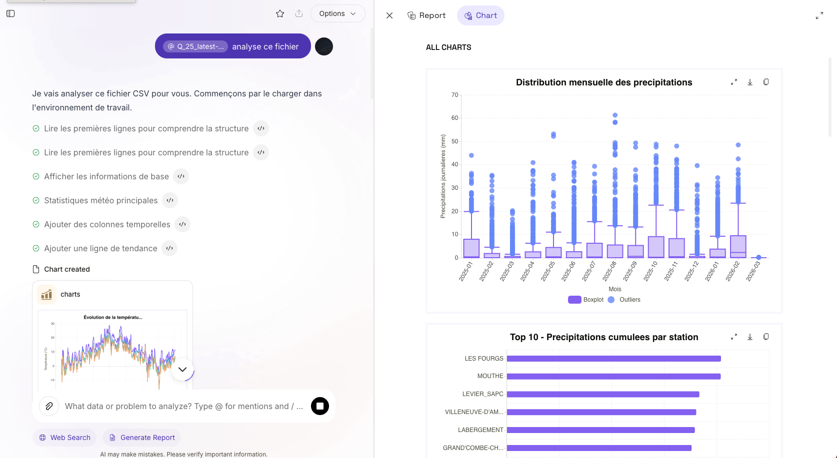Download the Distribution mensuelle chart
Image resolution: width=837 pixels, height=458 pixels.
pos(750,82)
